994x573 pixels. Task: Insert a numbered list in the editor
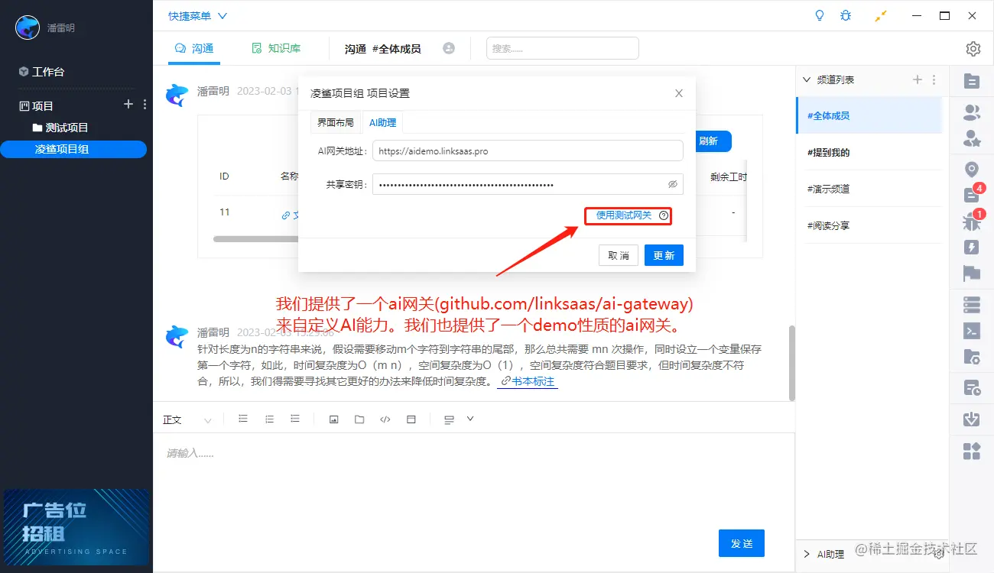269,419
